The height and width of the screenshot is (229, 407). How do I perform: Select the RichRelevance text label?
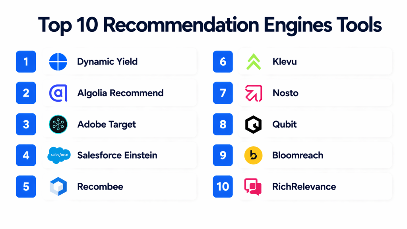(304, 186)
